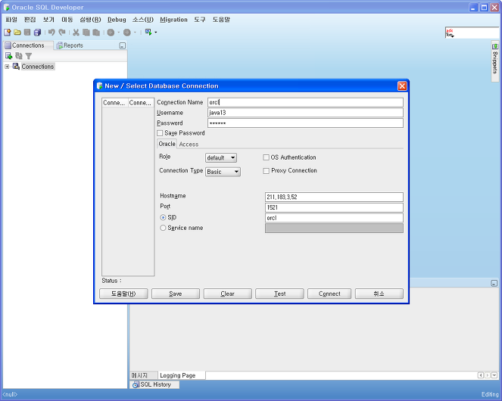Click the Open folder toolbar icon
This screenshot has height=401, width=502.
coord(17,33)
